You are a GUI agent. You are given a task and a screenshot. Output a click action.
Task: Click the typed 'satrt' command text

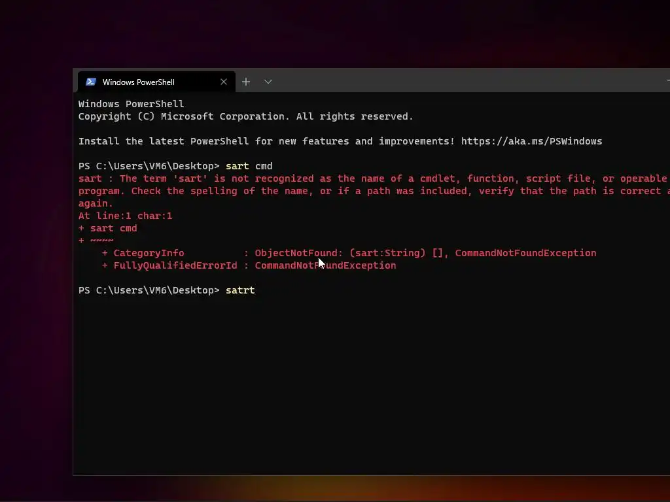240,290
